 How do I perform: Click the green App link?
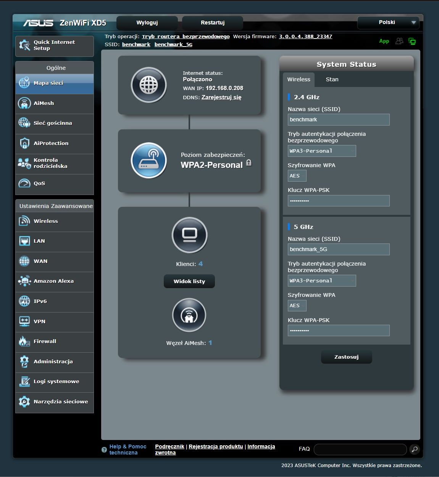(384, 41)
